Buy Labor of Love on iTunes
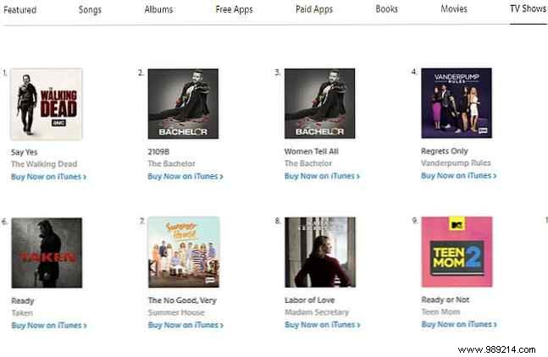This screenshot has height=357, width=548. [x=322, y=325]
